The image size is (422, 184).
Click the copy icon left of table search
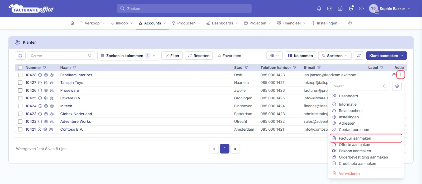click(x=20, y=55)
